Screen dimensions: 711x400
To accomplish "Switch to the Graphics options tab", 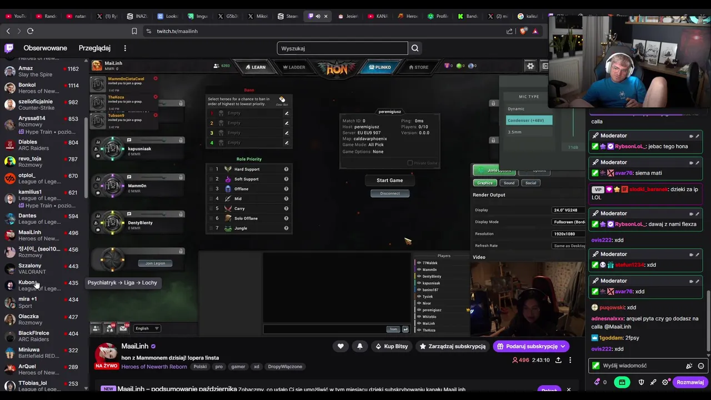I will pos(485,183).
